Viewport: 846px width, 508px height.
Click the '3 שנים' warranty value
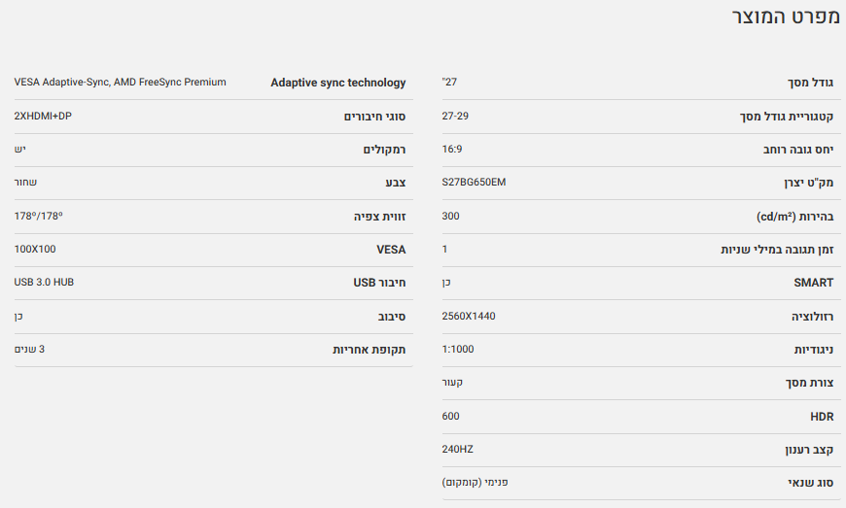point(30,349)
